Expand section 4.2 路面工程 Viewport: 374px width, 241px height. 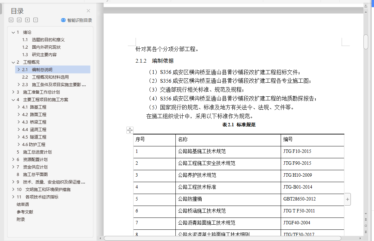tap(19, 114)
